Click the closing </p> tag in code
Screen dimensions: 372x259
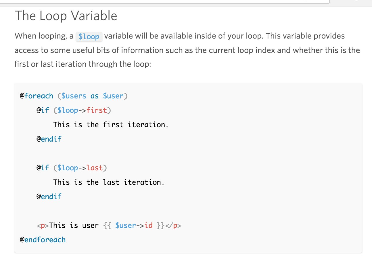tap(173, 226)
